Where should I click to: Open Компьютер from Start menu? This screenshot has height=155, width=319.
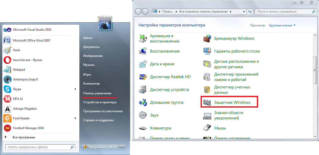click(91, 84)
